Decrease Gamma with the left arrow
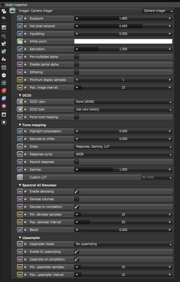Image resolution: width=180 pixels, height=282 pixels. click(x=77, y=169)
